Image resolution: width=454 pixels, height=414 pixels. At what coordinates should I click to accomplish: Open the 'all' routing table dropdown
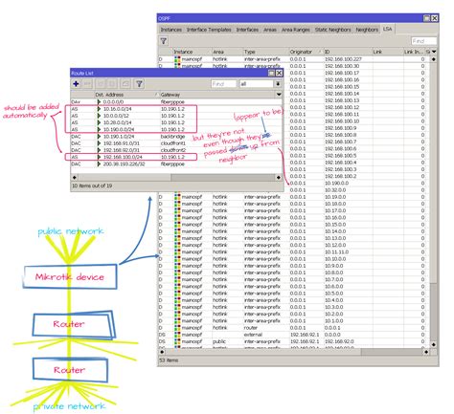(x=278, y=84)
